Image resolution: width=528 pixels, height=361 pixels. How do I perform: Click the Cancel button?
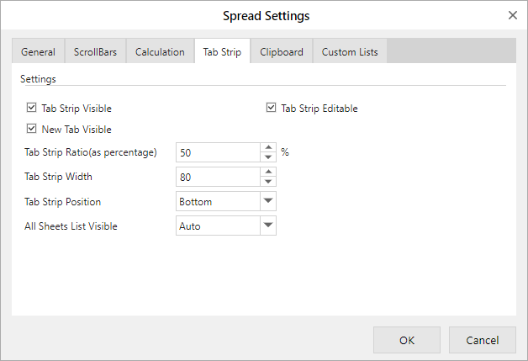coord(483,340)
